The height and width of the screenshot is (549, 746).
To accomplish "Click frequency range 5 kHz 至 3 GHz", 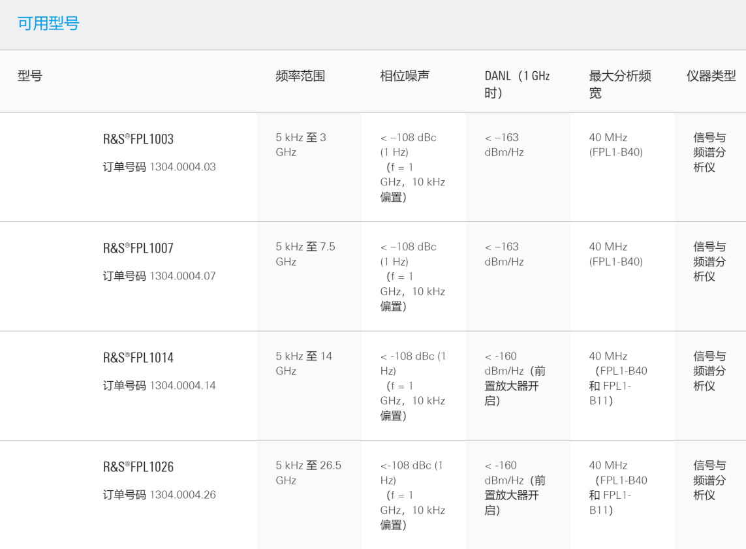I will pos(301,145).
